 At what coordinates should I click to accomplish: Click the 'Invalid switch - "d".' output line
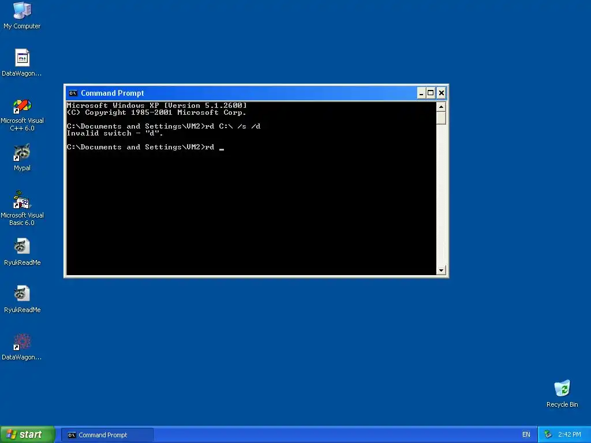tap(115, 133)
